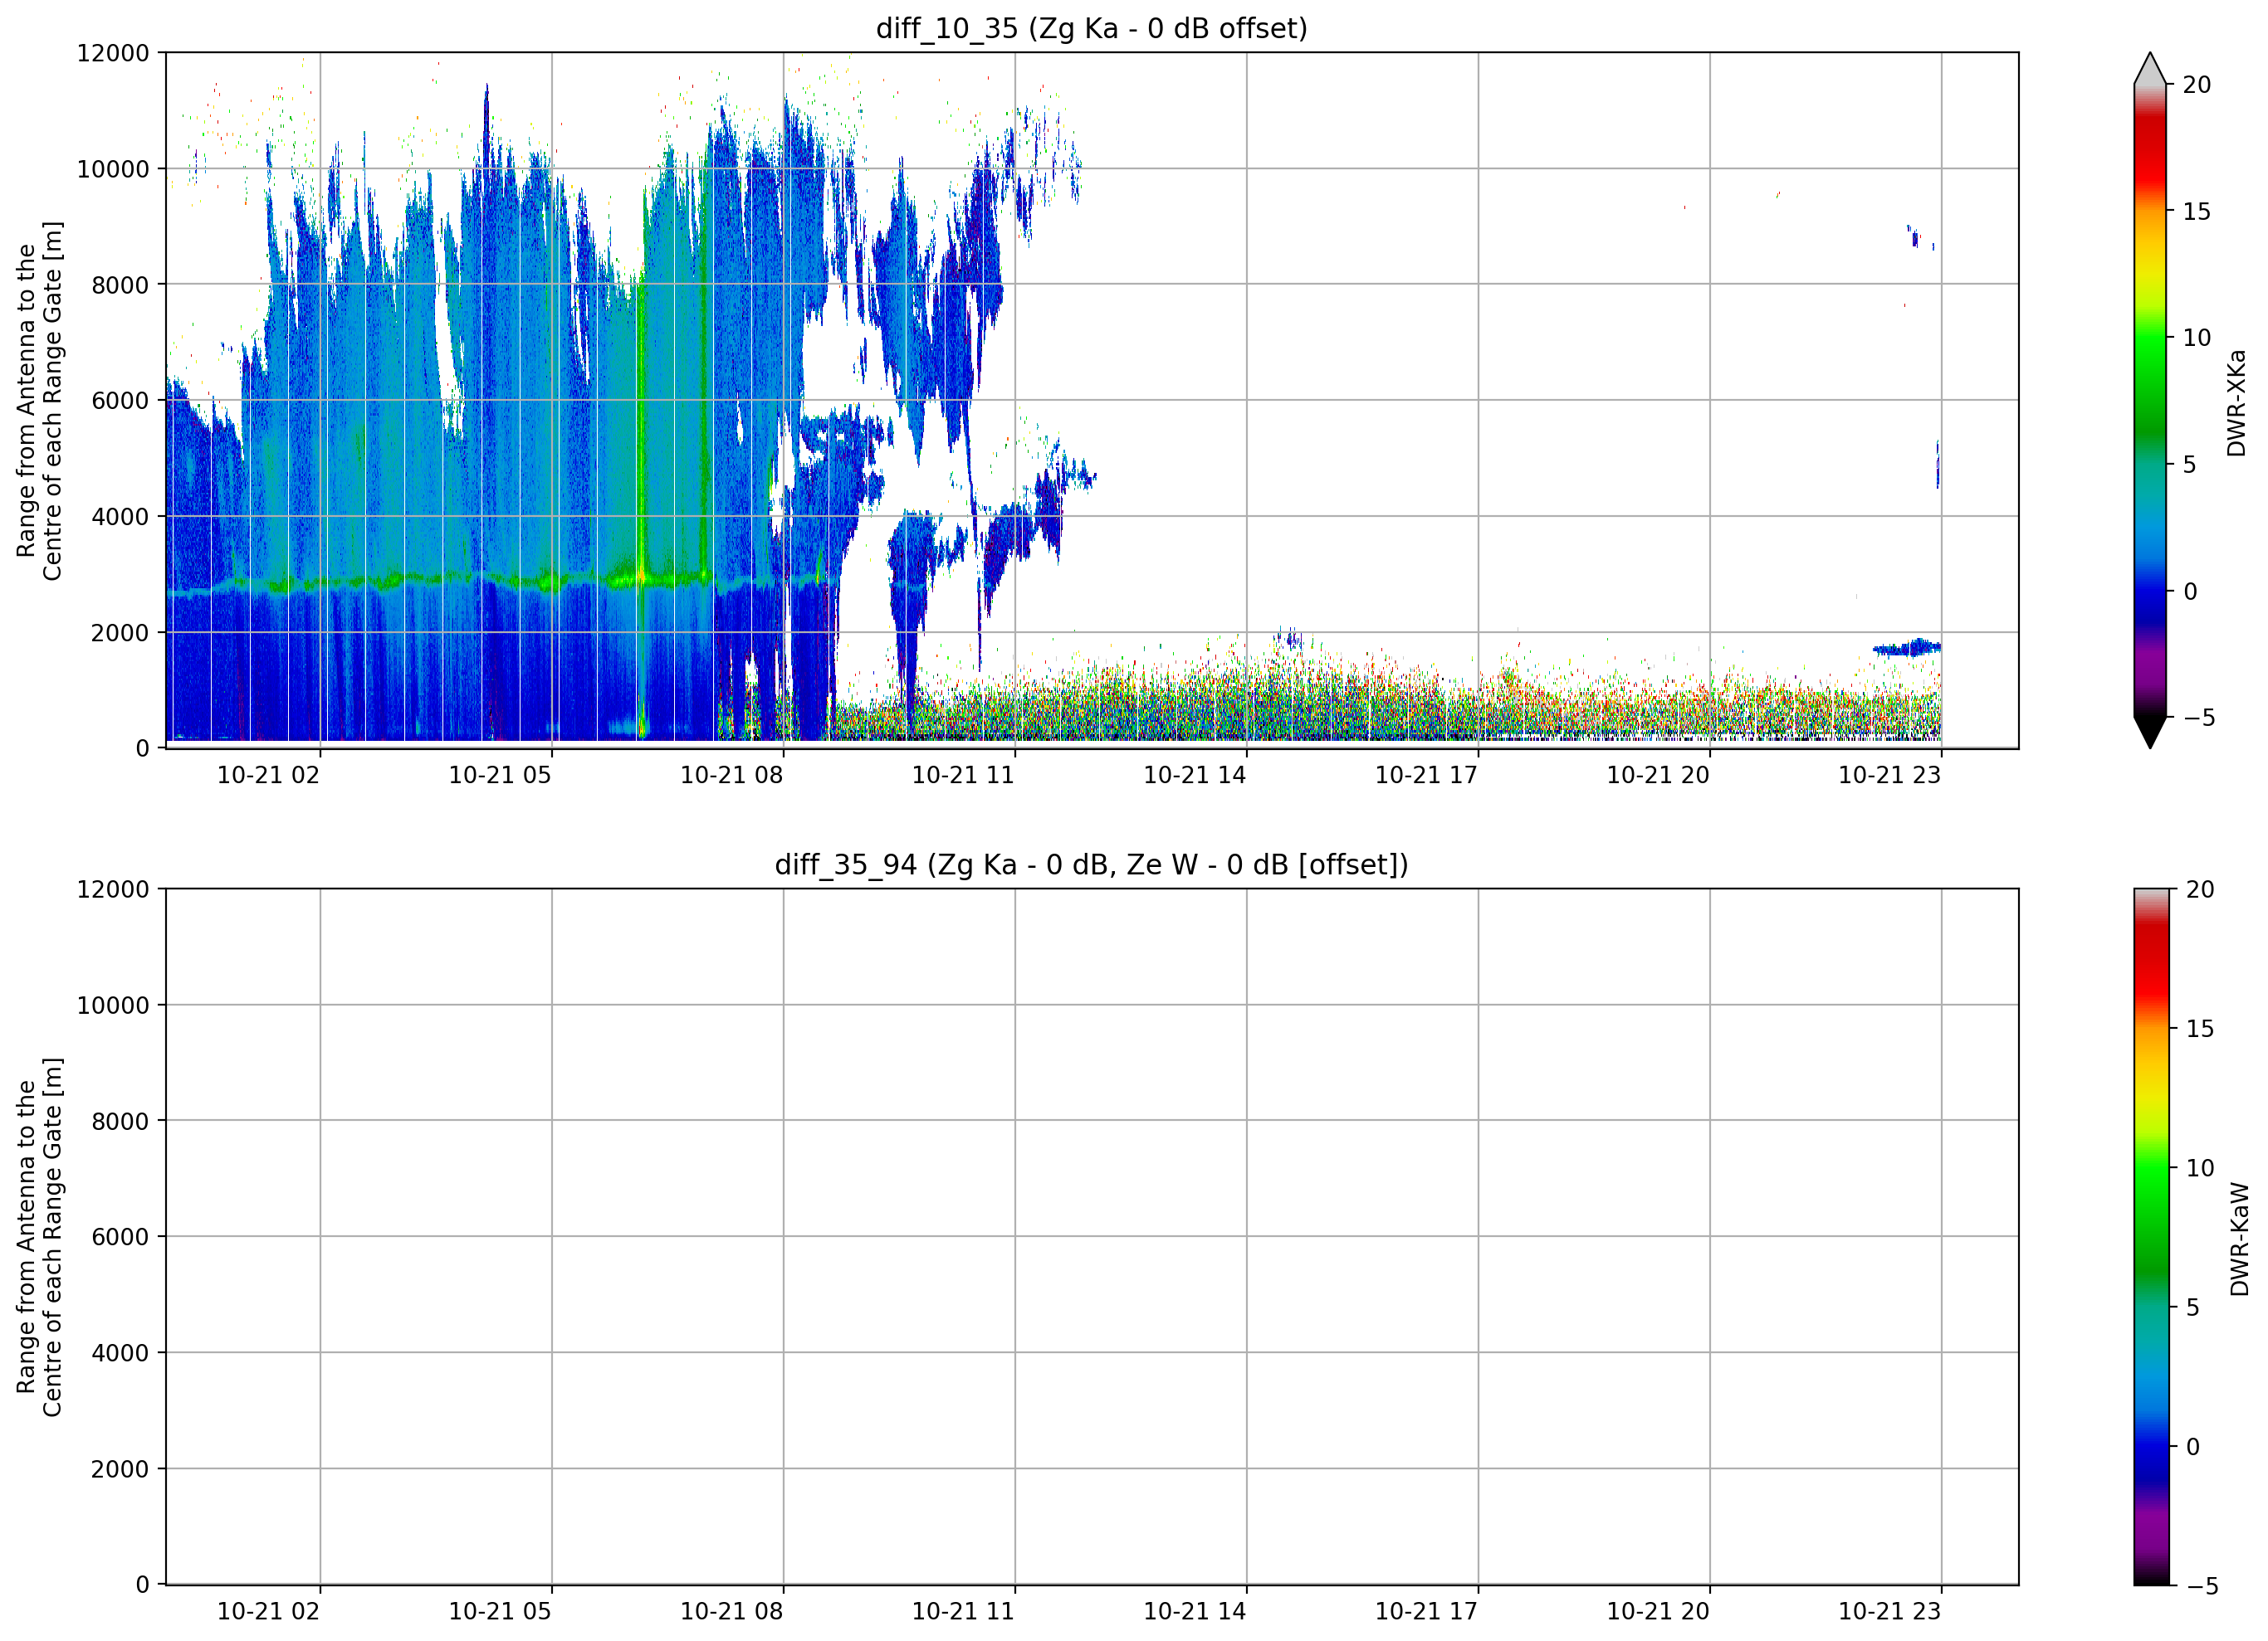Click the 8000 y-tick on diff_35_94 plot

click(120, 1122)
